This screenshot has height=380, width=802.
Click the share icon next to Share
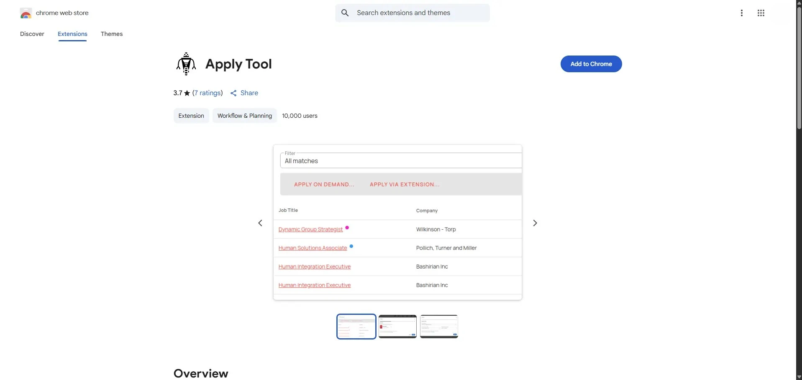click(x=233, y=93)
